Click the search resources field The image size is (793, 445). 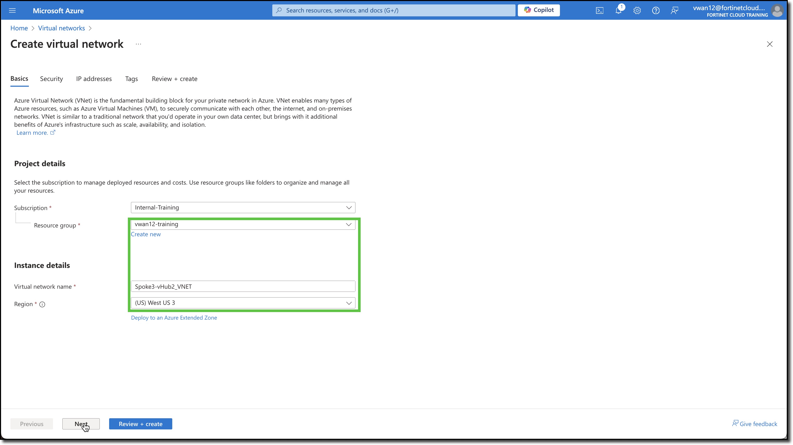pos(394,10)
